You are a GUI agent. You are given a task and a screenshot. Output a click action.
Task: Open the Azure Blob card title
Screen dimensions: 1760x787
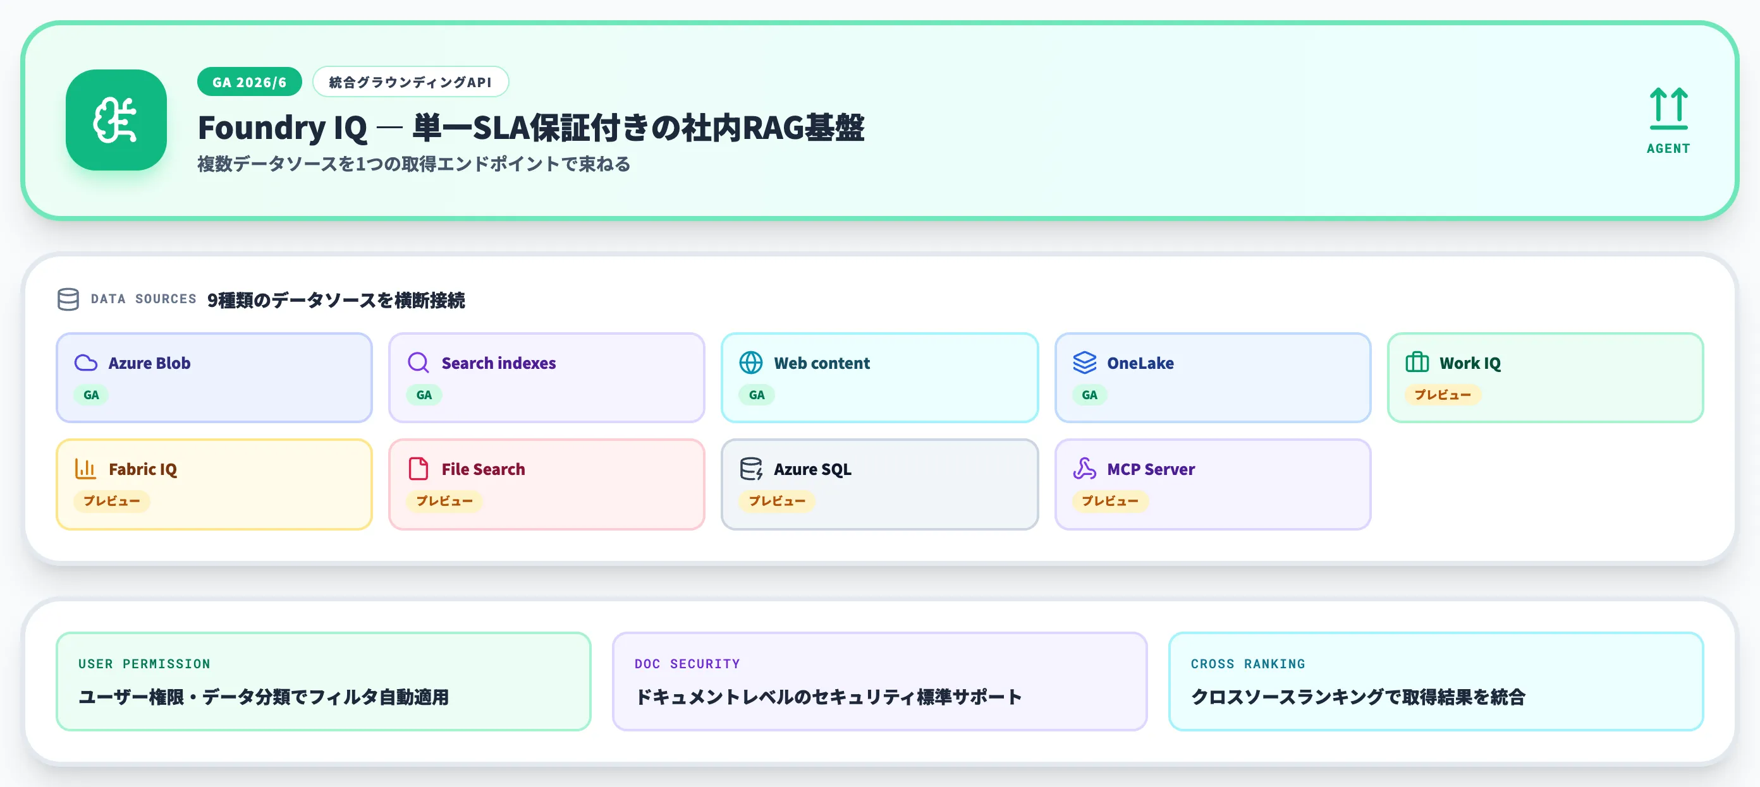pos(149,363)
